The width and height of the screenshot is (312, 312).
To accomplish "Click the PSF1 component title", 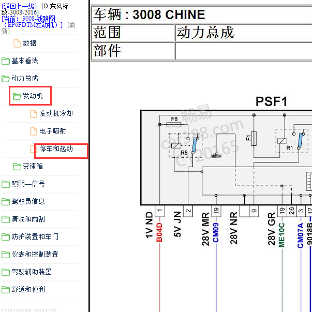I will [x=272, y=101].
